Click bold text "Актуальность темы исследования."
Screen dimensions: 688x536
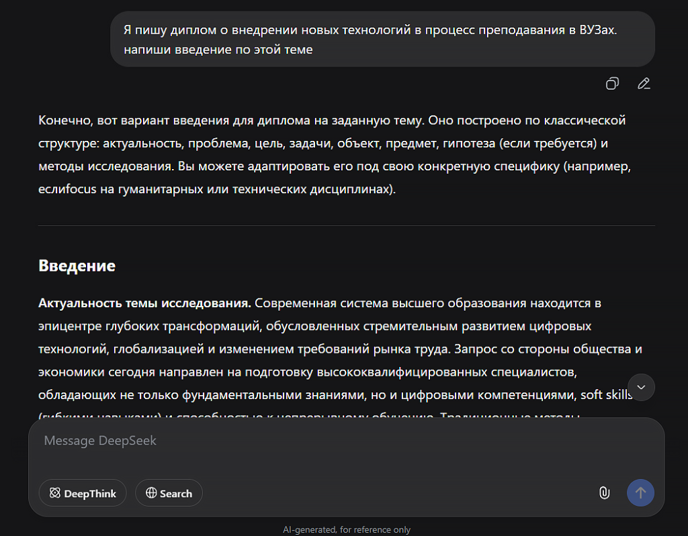[x=144, y=303]
